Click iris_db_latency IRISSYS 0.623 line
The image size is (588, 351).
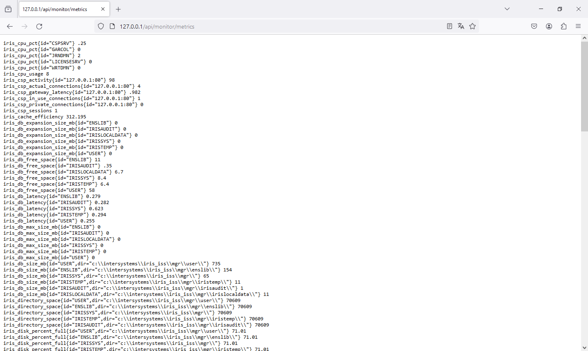click(53, 209)
